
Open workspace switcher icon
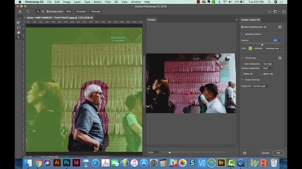pyautogui.click(x=276, y=11)
